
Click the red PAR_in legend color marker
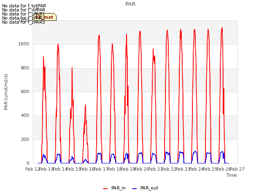pos(106,189)
